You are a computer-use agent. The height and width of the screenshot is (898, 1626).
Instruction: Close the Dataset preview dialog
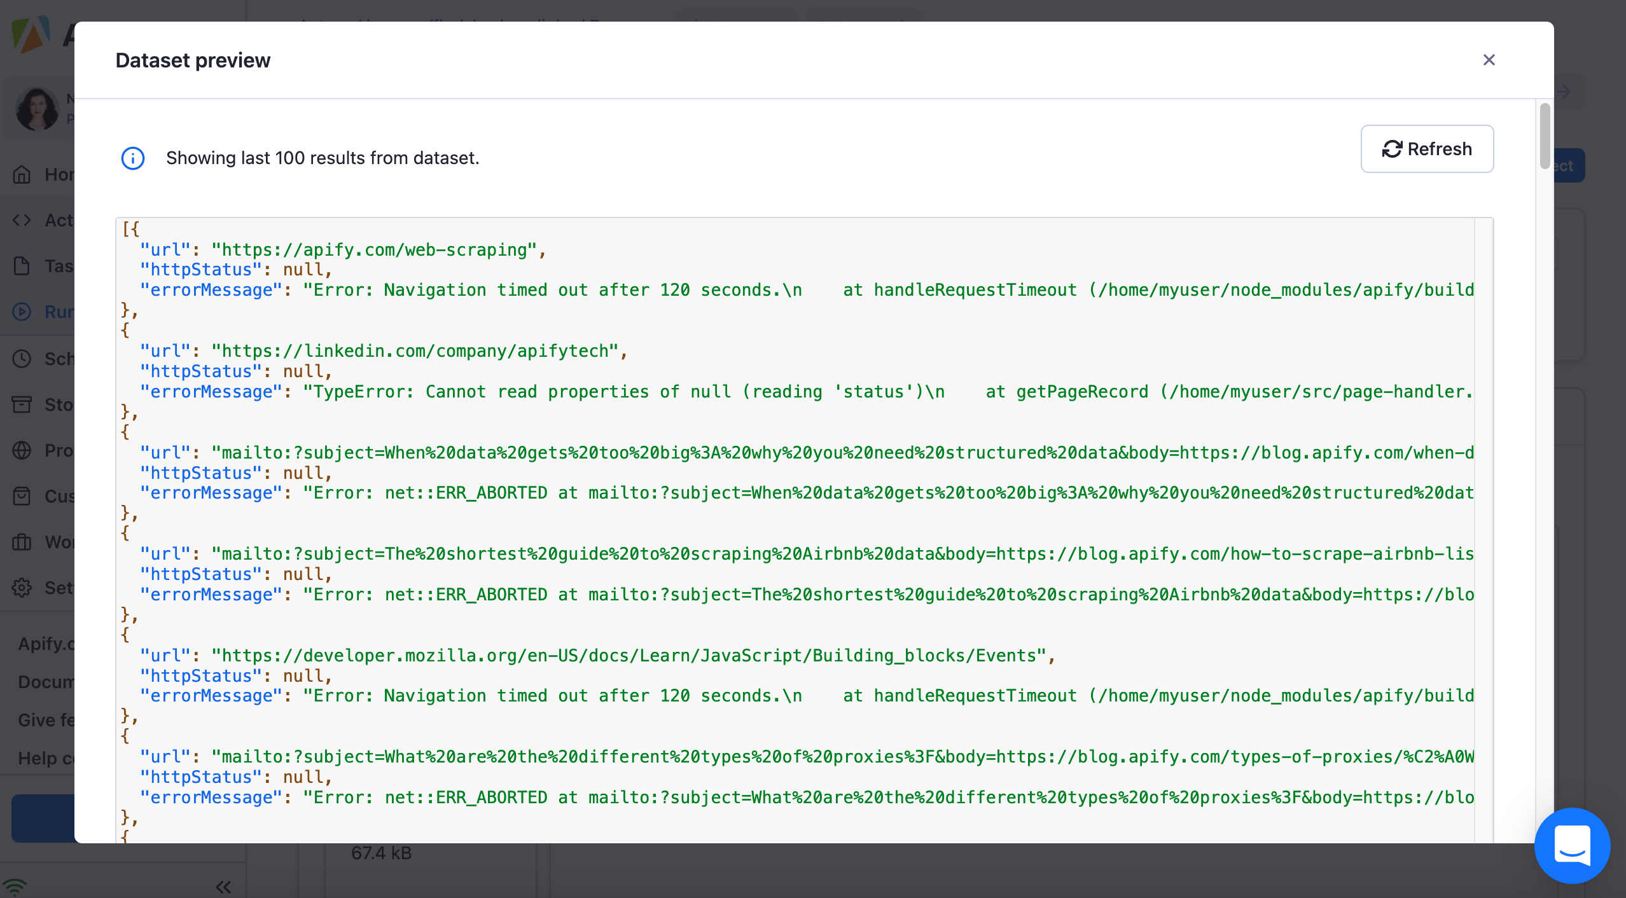coord(1489,60)
